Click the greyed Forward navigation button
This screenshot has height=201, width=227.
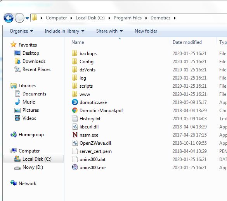pos(19,18)
